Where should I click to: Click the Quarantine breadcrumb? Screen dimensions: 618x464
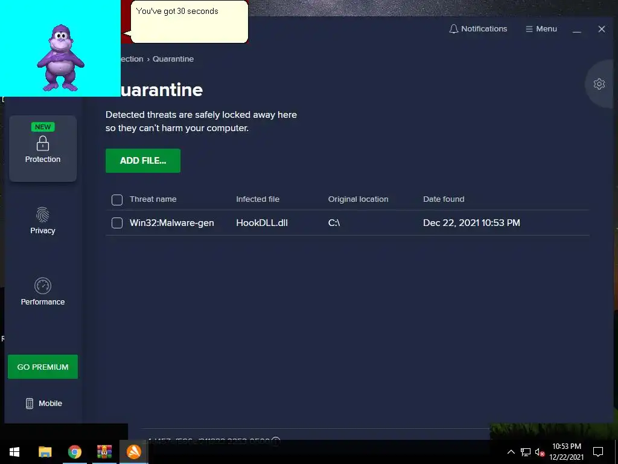[173, 59]
